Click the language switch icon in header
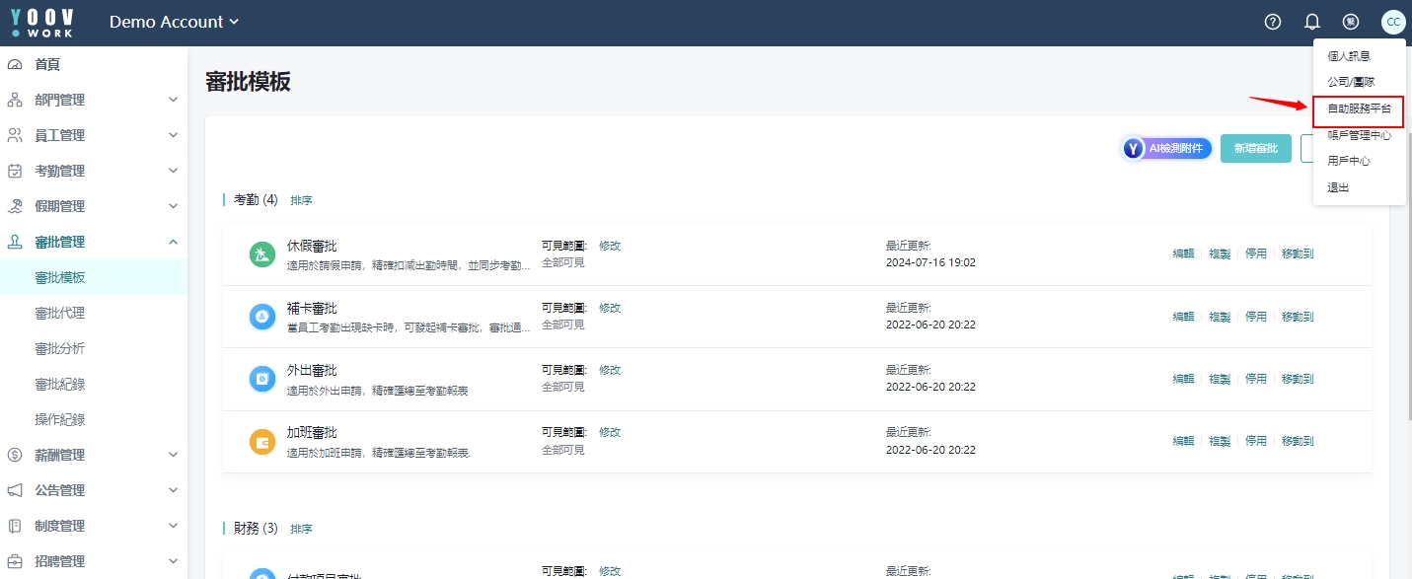Image resolution: width=1412 pixels, height=579 pixels. [x=1351, y=22]
